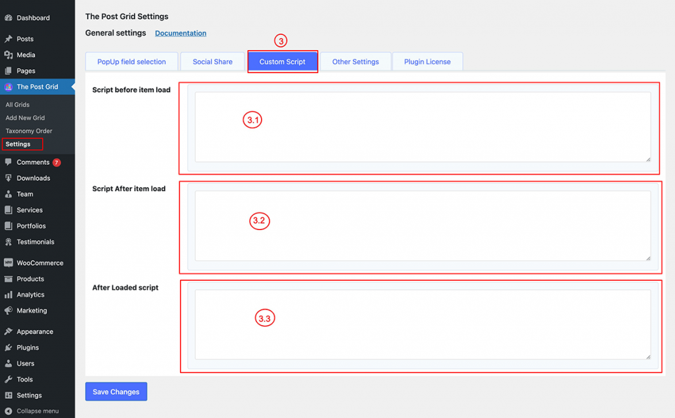
Task: Go to the Pages menu label
Action: click(x=26, y=71)
